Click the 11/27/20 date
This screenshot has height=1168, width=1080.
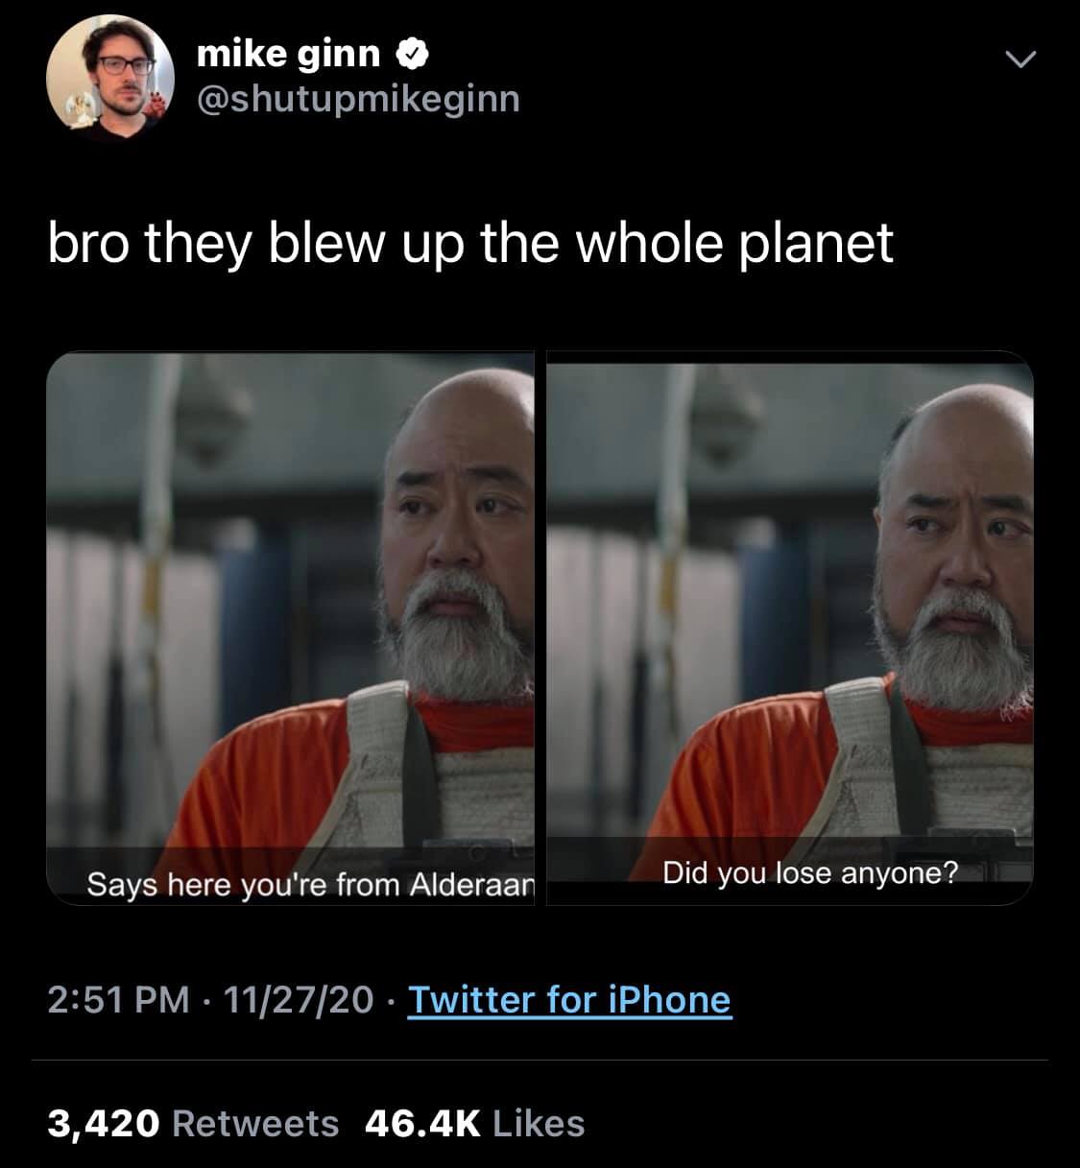[x=298, y=1000]
